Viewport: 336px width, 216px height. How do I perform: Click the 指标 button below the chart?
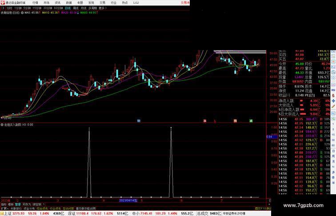coord(4,204)
